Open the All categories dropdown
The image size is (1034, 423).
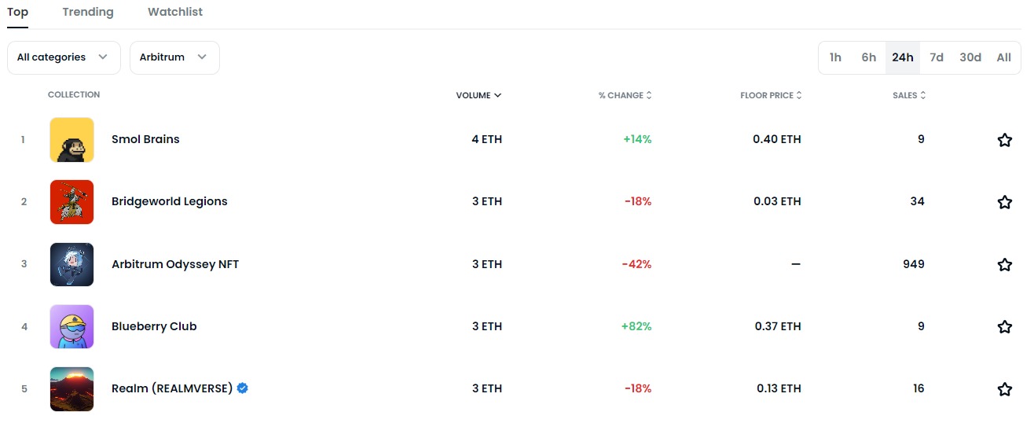tap(64, 57)
